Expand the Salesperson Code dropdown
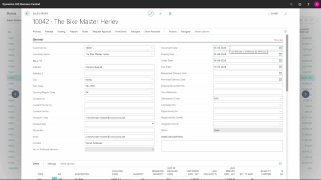 click(280, 98)
